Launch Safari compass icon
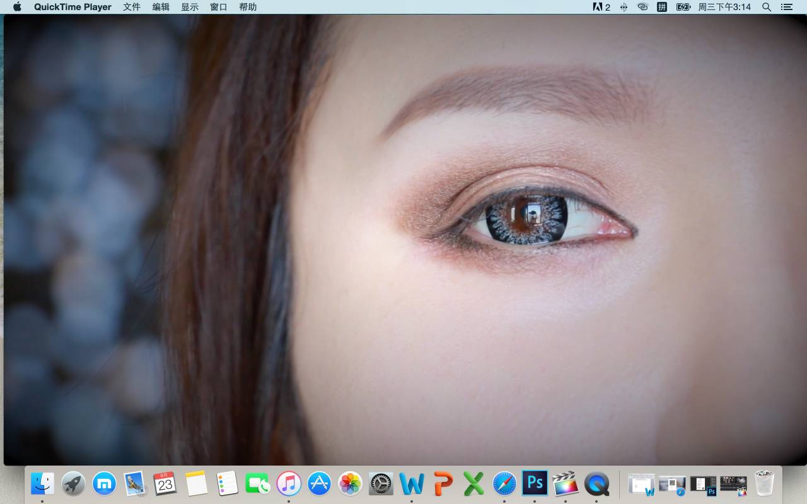Image resolution: width=807 pixels, height=504 pixels. [x=504, y=484]
